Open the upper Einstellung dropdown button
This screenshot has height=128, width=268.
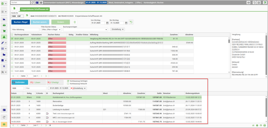(x=118, y=29)
